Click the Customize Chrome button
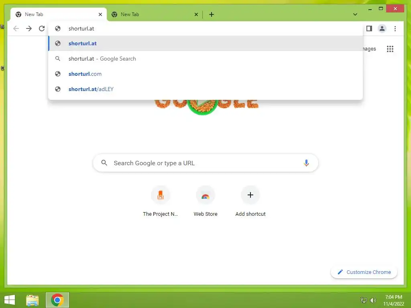This screenshot has width=411, height=308. [x=364, y=272]
